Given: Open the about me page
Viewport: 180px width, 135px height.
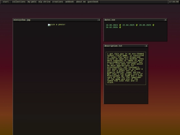Looking at the screenshot, I should pos(81,2).
